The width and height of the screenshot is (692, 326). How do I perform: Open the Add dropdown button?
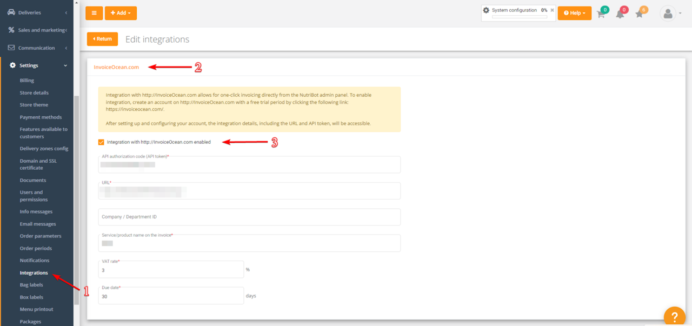(121, 13)
